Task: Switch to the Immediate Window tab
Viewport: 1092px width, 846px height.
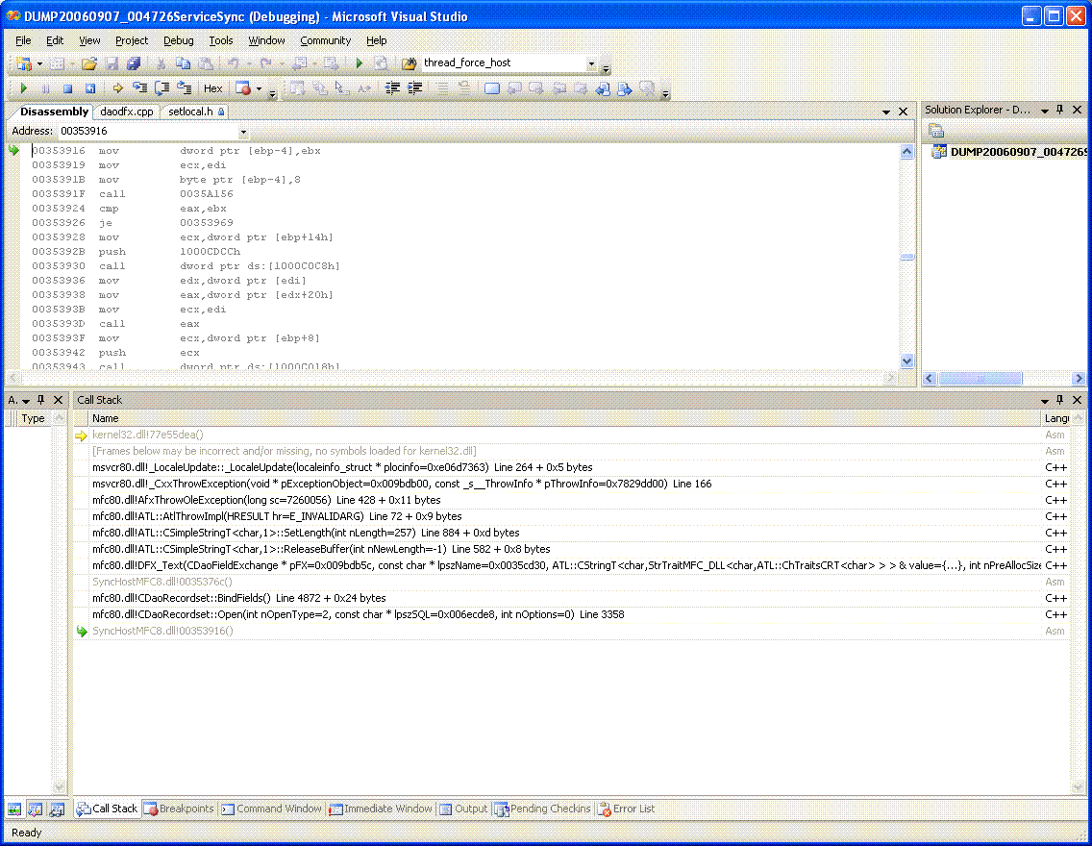Action: (381, 809)
